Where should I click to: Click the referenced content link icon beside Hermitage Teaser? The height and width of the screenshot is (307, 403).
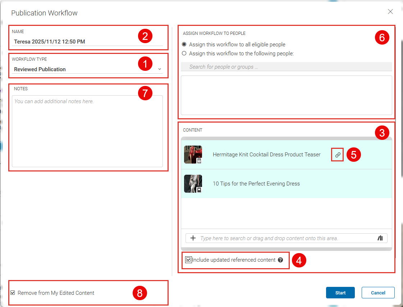click(x=337, y=155)
